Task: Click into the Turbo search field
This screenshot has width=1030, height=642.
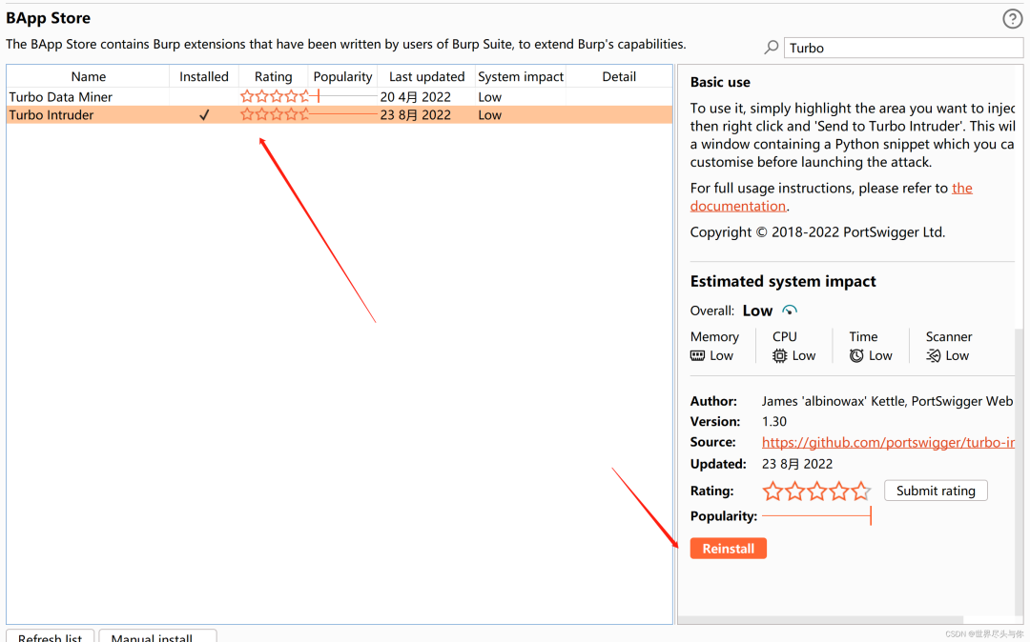Action: click(903, 48)
